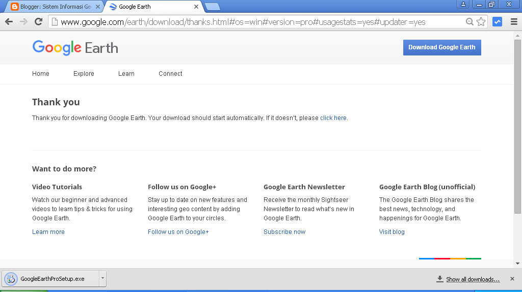Click the blue extension icon beside the star
This screenshot has width=522, height=292.
click(497, 22)
